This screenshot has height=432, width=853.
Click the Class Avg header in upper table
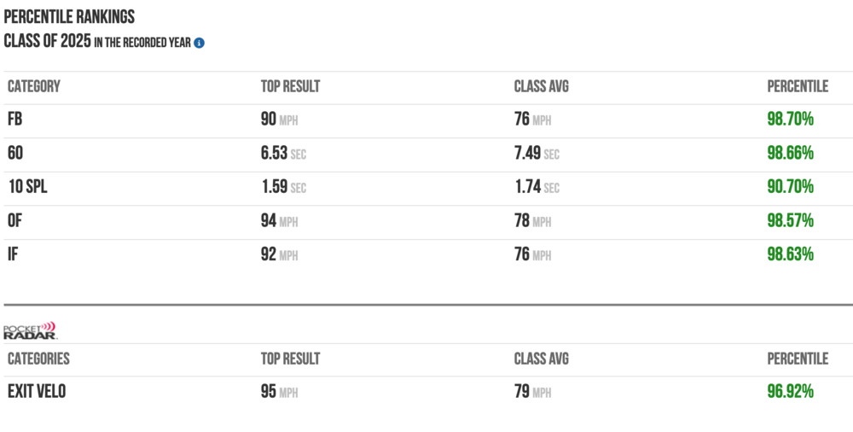[541, 86]
